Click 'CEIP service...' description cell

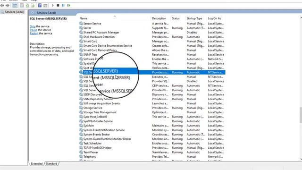coord(160,85)
